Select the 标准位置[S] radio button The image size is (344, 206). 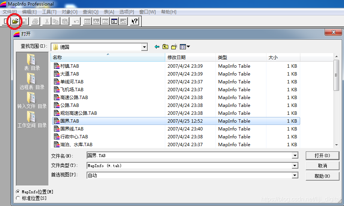pyautogui.click(x=18, y=198)
